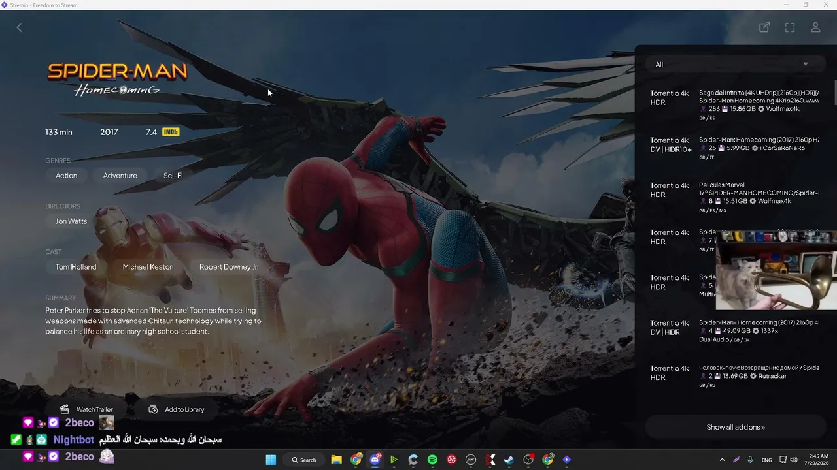Click Watch Trailer
Screen dimensions: 837x470
click(x=86, y=409)
